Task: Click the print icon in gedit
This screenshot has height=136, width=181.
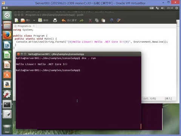Action: point(55,20)
